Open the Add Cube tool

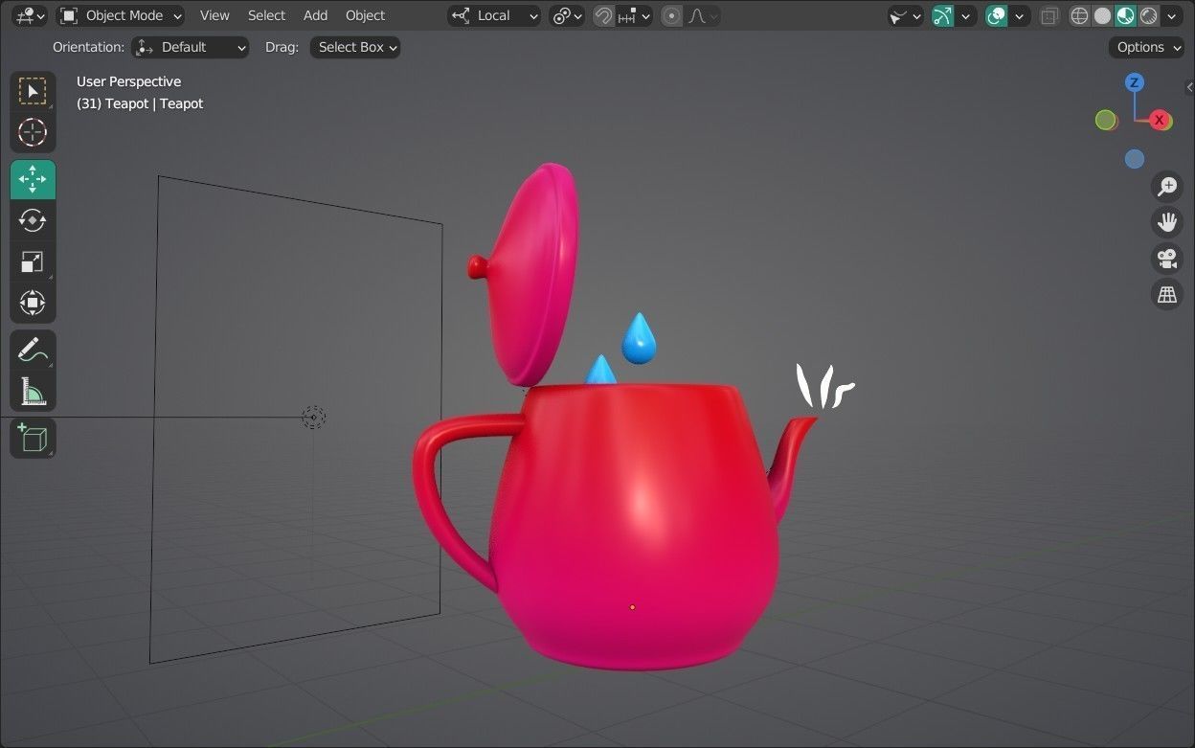point(33,438)
